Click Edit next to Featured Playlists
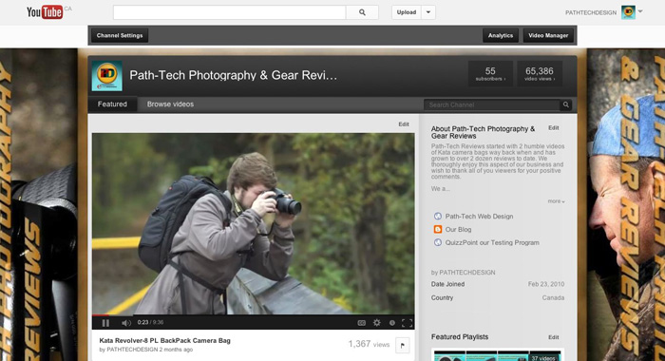This screenshot has width=665, height=361. (x=554, y=337)
